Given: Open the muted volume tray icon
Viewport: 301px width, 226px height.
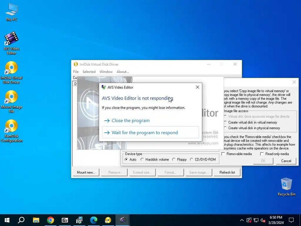Looking at the screenshot, I should 263,220.
